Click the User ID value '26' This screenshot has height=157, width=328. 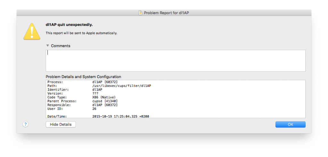click(x=94, y=109)
